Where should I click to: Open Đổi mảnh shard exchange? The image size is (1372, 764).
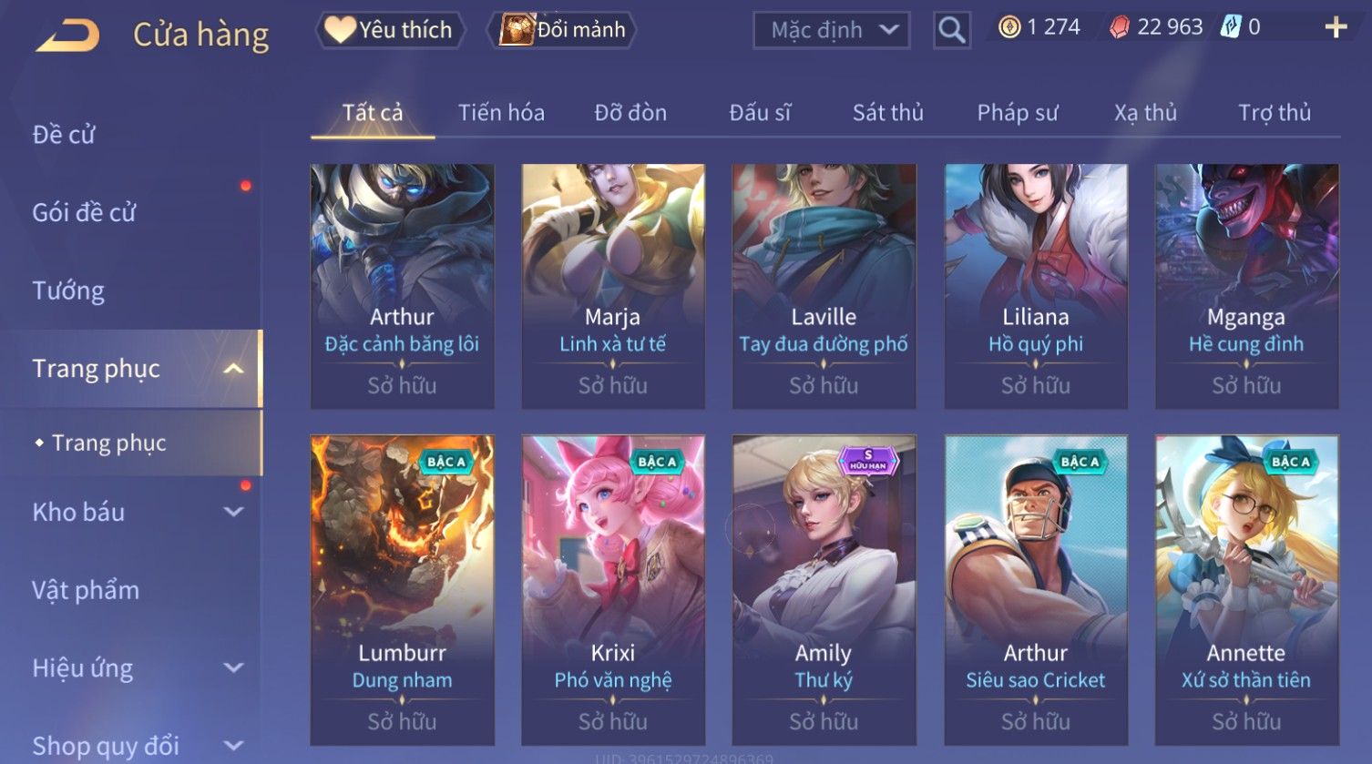coord(561,30)
